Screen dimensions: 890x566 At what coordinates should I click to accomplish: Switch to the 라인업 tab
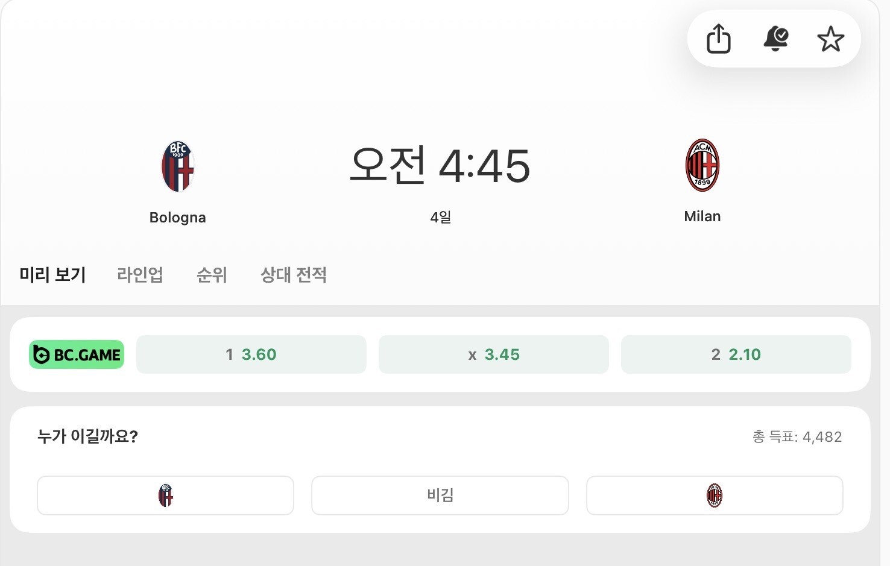140,275
